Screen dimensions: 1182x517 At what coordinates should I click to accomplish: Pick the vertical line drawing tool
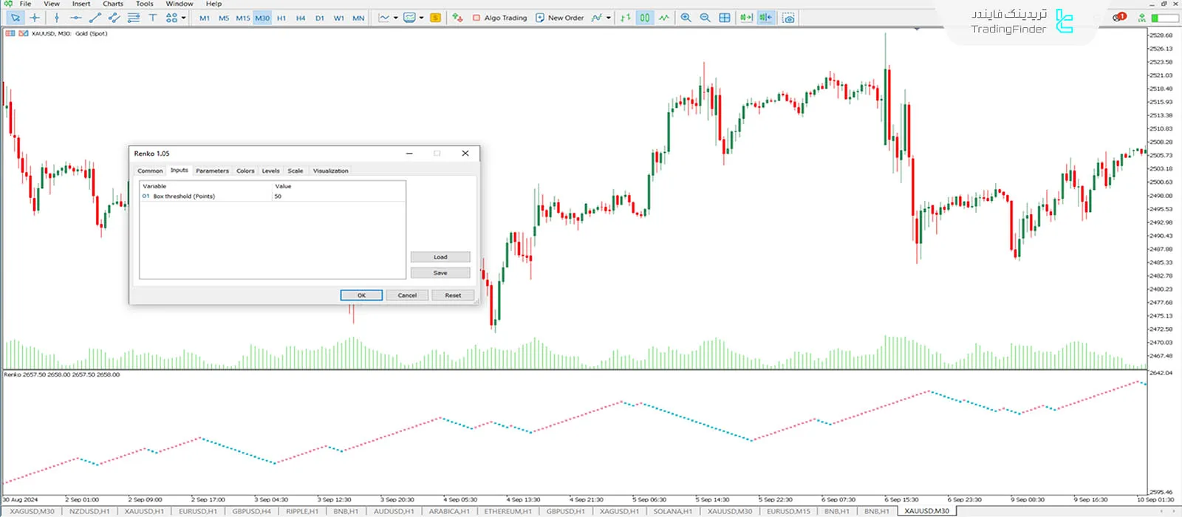point(57,18)
